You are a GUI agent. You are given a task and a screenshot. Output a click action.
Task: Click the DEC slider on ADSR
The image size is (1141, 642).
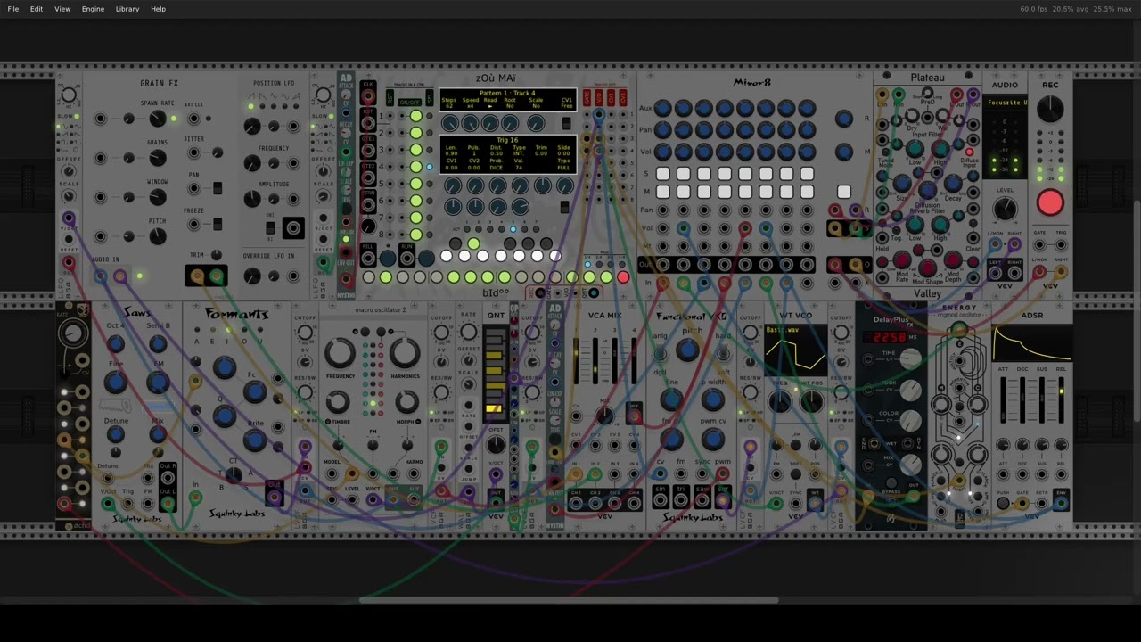click(1022, 401)
